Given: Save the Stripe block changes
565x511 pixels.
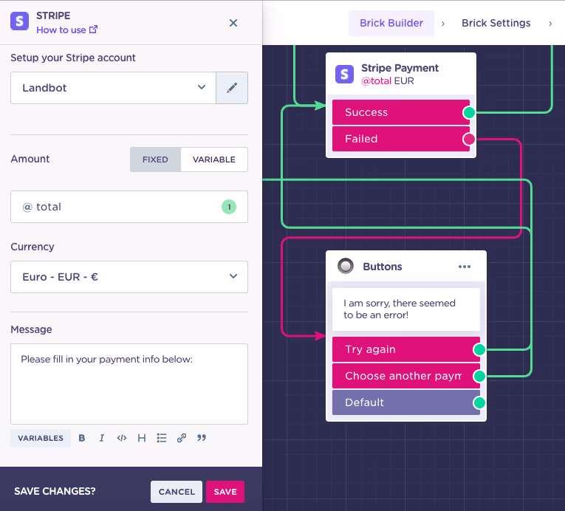Looking at the screenshot, I should pyautogui.click(x=225, y=492).
